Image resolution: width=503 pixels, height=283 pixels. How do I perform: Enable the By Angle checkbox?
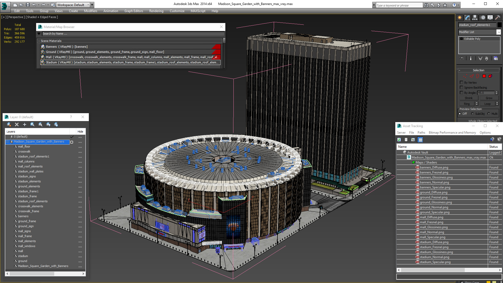pos(461,92)
